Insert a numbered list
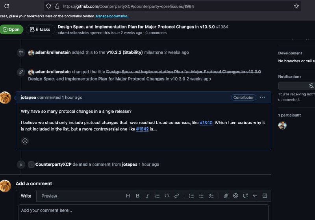The height and width of the screenshot is (220, 315). click(x=191, y=196)
